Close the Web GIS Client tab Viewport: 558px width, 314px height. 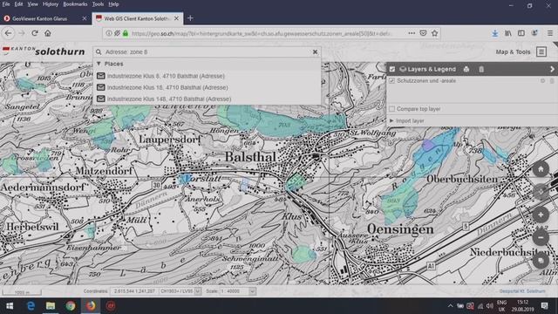(176, 18)
